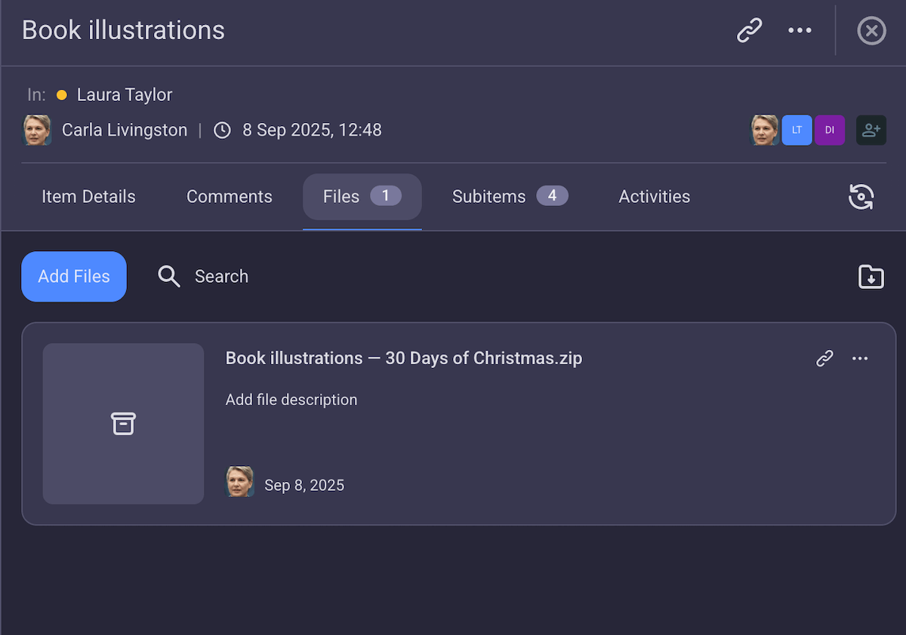The image size is (906, 635).
Task: Click the Search files field
Action: click(x=221, y=277)
